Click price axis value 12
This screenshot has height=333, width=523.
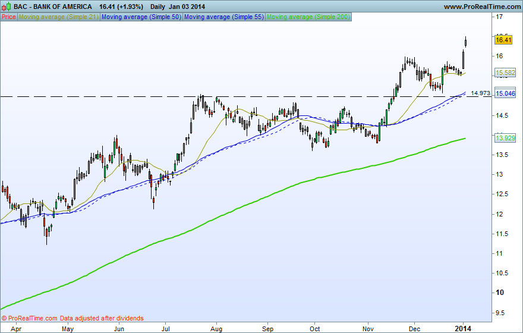[x=499, y=214]
